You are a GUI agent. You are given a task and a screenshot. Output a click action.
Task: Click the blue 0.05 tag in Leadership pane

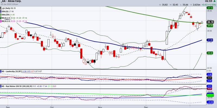click(209, 81)
